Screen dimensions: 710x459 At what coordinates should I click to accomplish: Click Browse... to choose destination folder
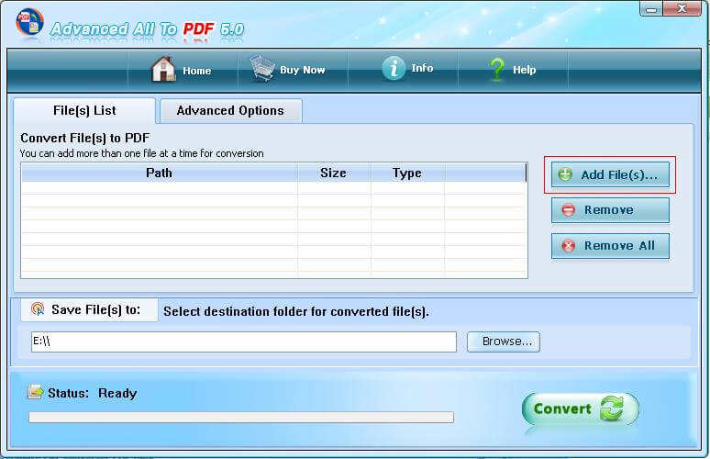pos(504,341)
